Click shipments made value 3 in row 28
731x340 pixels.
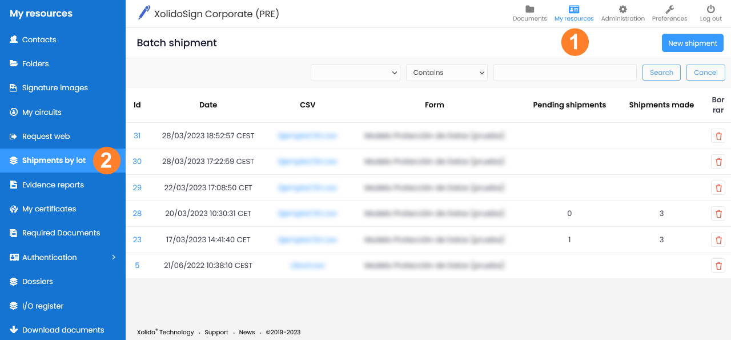click(x=661, y=213)
